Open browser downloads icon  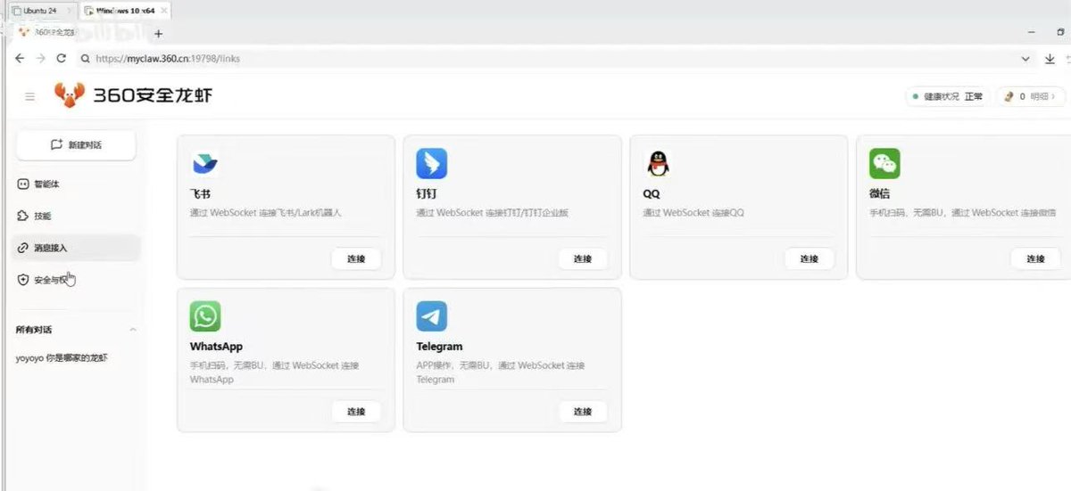(1050, 59)
